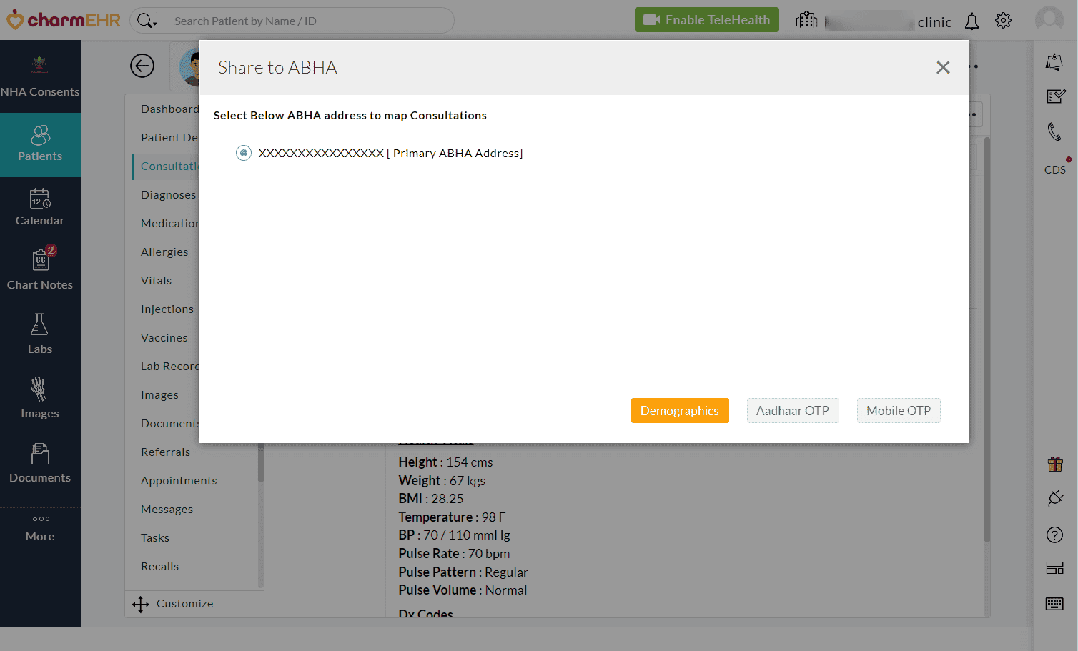Open the notifications bell
The height and width of the screenshot is (651, 1078).
(x=971, y=21)
